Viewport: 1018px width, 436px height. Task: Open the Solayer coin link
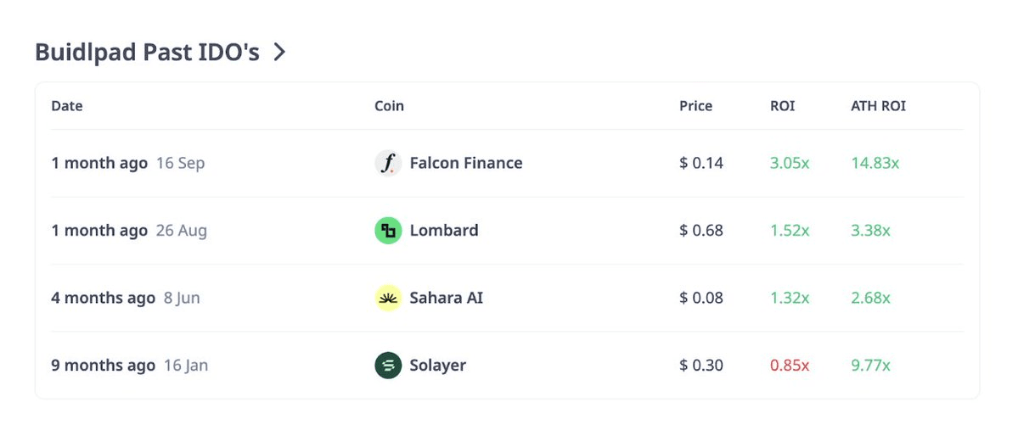pyautogui.click(x=437, y=366)
